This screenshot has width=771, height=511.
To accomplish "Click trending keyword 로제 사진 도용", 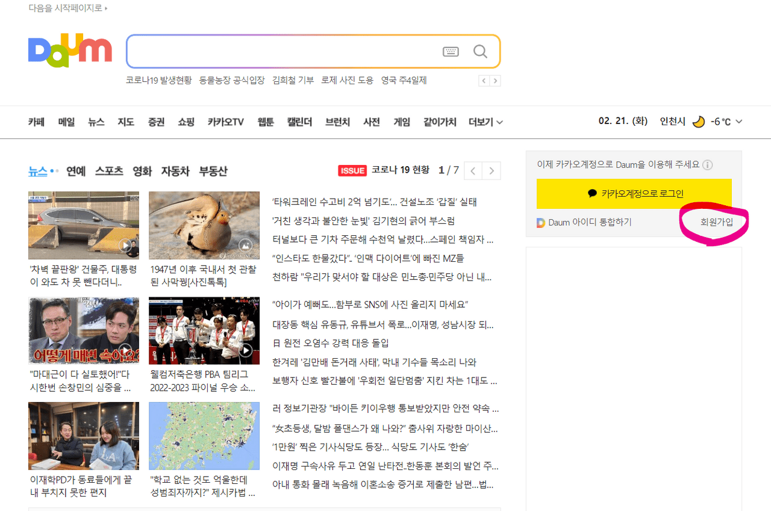I will point(348,81).
